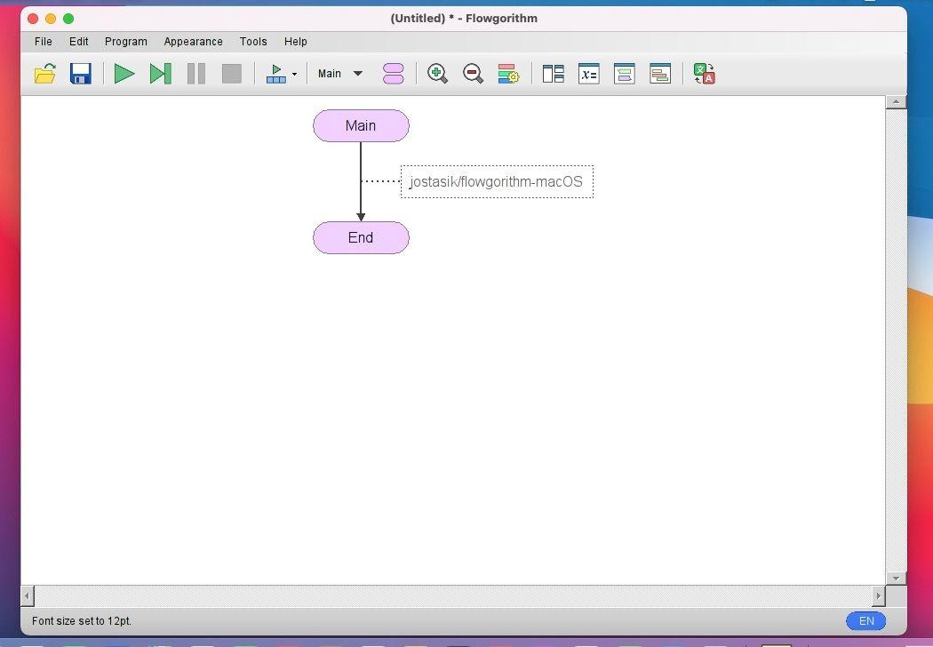Click the Open file folder icon
The width and height of the screenshot is (933, 647).
(45, 74)
